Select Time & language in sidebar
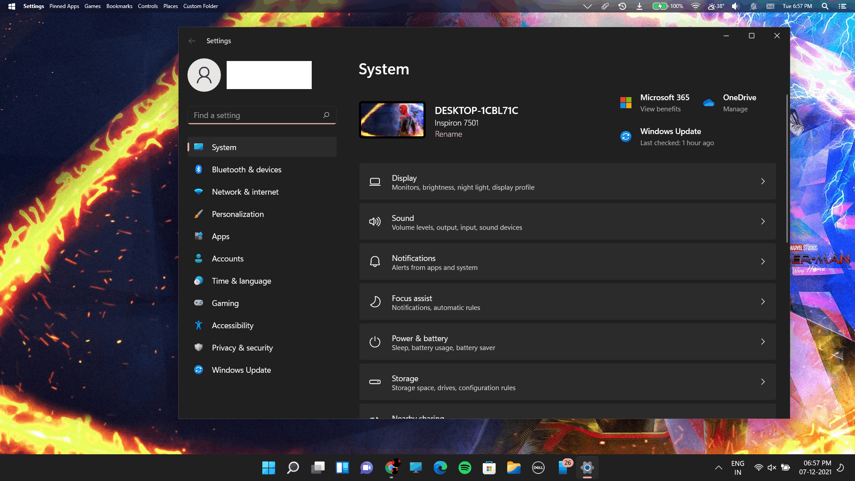This screenshot has width=855, height=481. pos(262,281)
